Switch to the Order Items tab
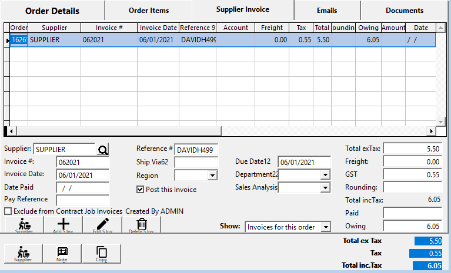 point(148,11)
